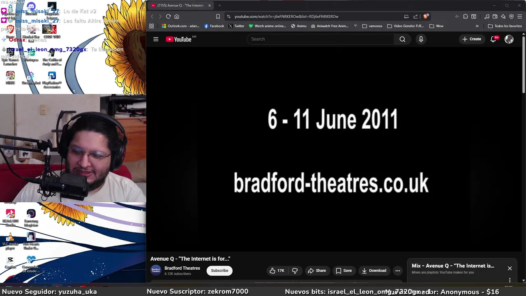Open the Twitter bookmark

236,26
